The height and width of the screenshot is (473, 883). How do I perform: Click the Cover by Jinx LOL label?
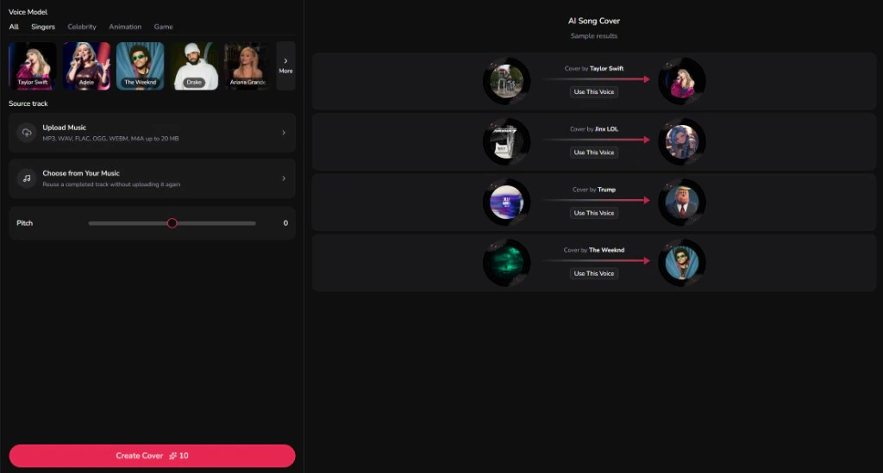click(594, 128)
